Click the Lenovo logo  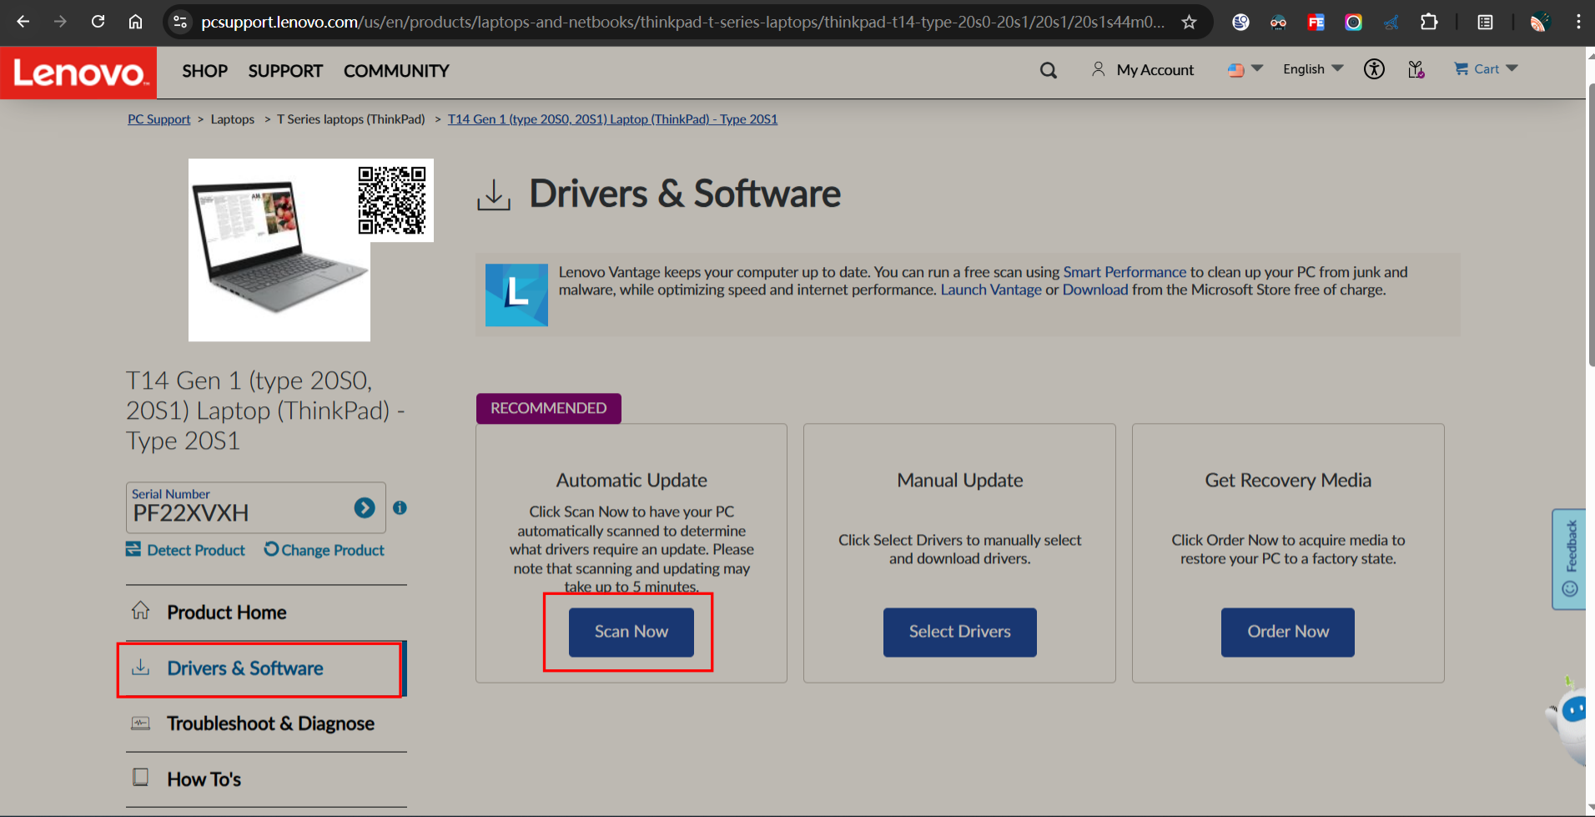pos(78,73)
